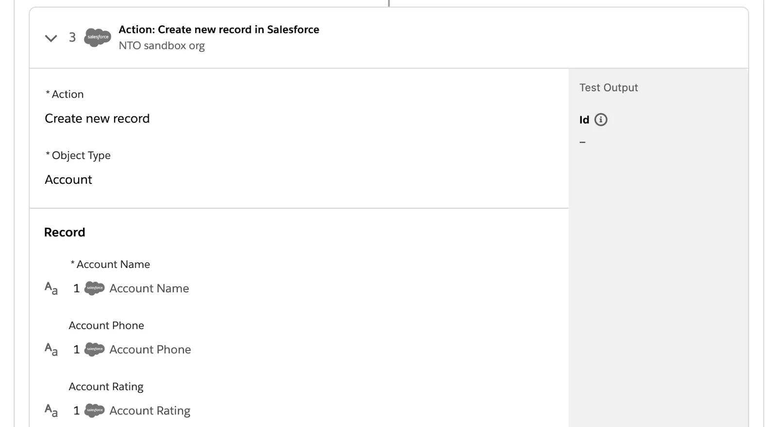Click the Salesforce icon in the Account Rating pill
The image size is (777, 427).
coord(94,411)
